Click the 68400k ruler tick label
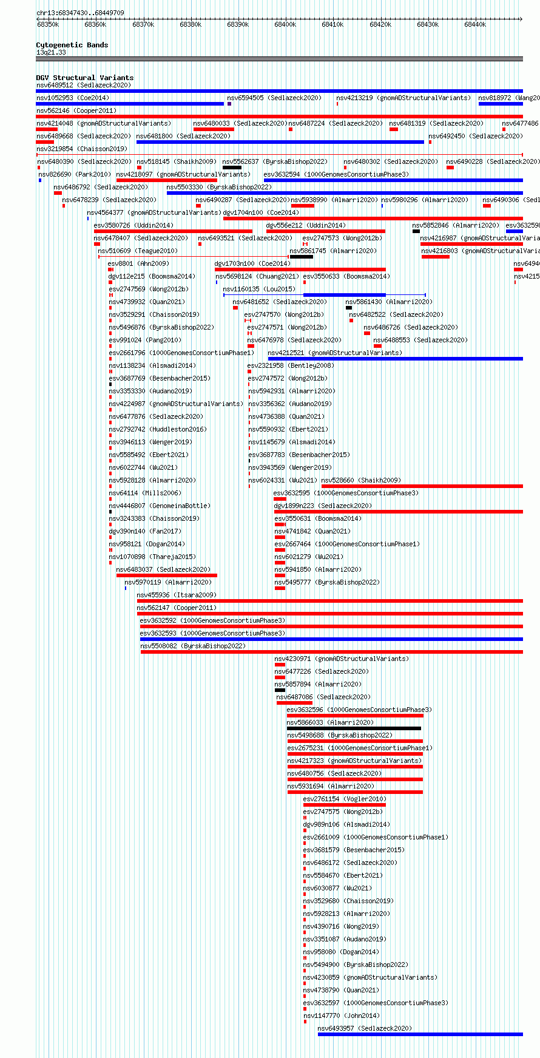The height and width of the screenshot is (1058, 540). point(285,24)
